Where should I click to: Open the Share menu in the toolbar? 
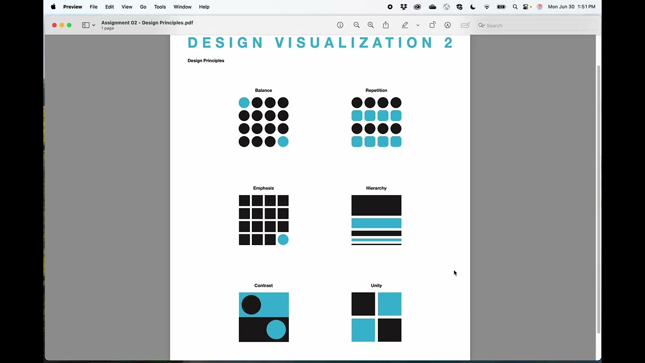pyautogui.click(x=385, y=25)
